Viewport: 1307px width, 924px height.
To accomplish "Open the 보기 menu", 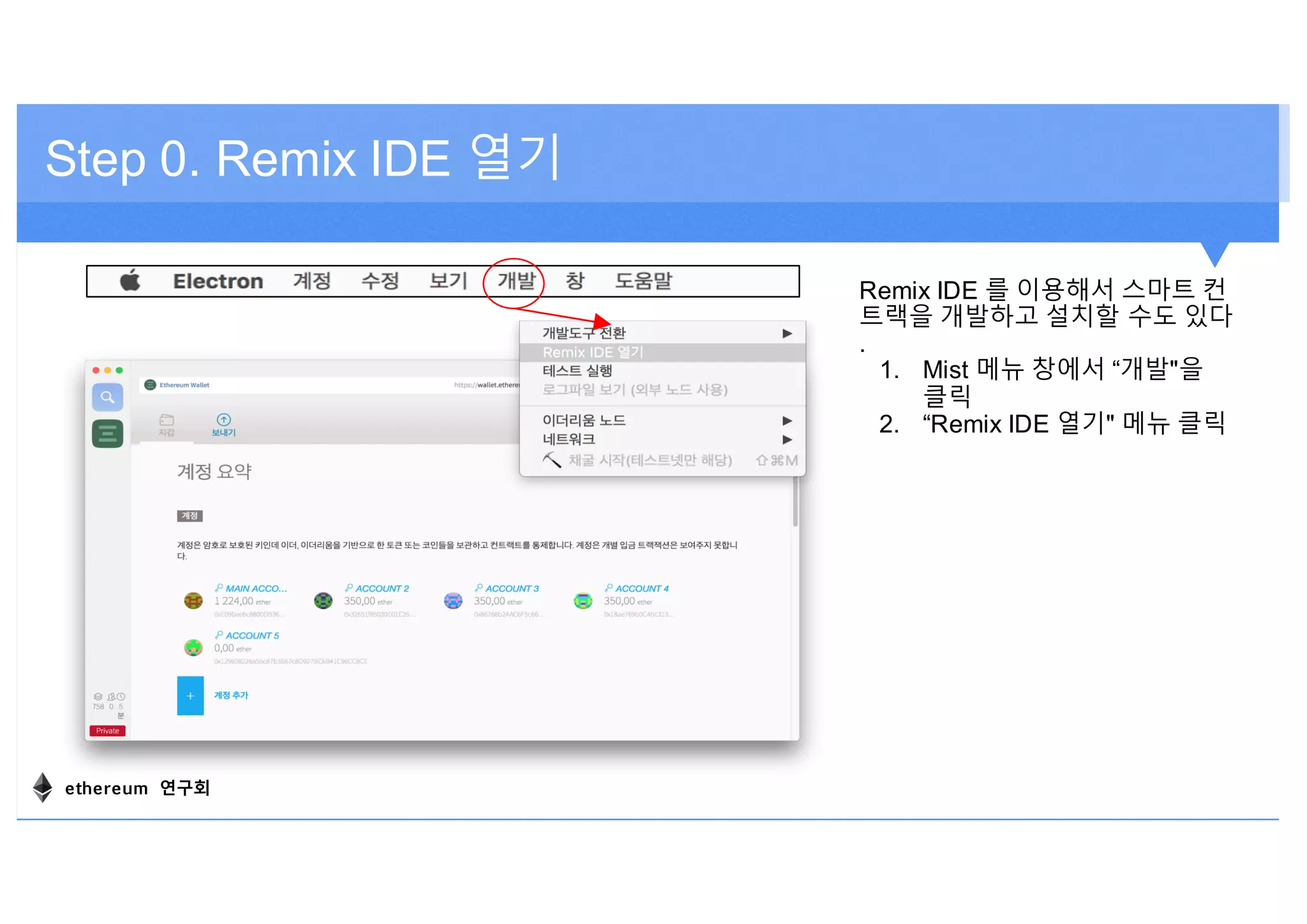I will click(449, 281).
